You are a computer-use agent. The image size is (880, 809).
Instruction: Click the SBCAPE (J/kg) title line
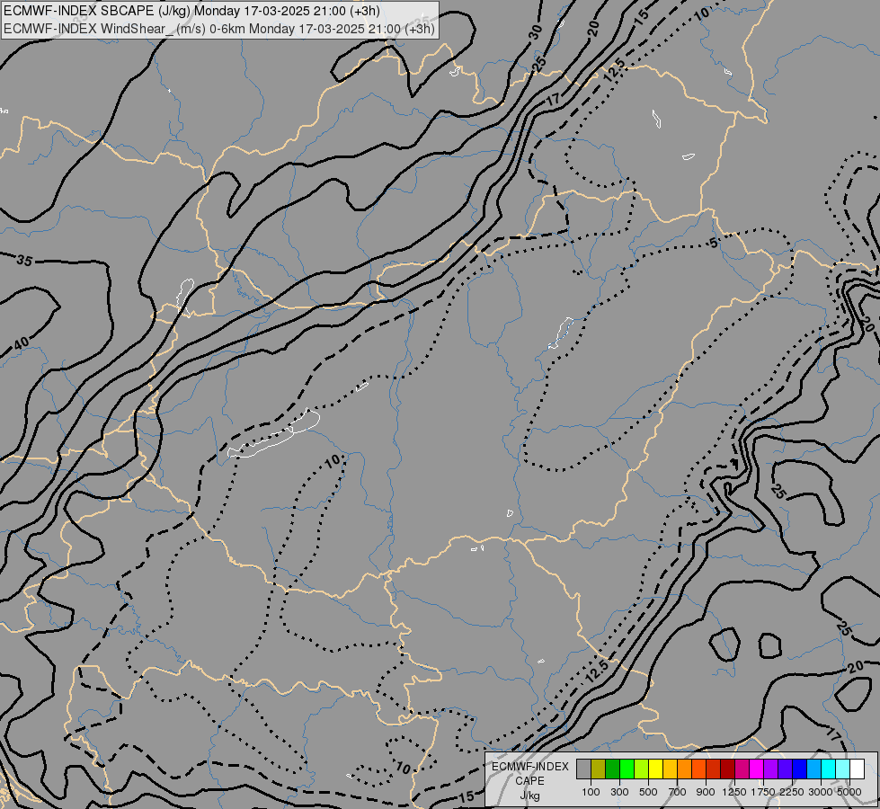(x=192, y=11)
